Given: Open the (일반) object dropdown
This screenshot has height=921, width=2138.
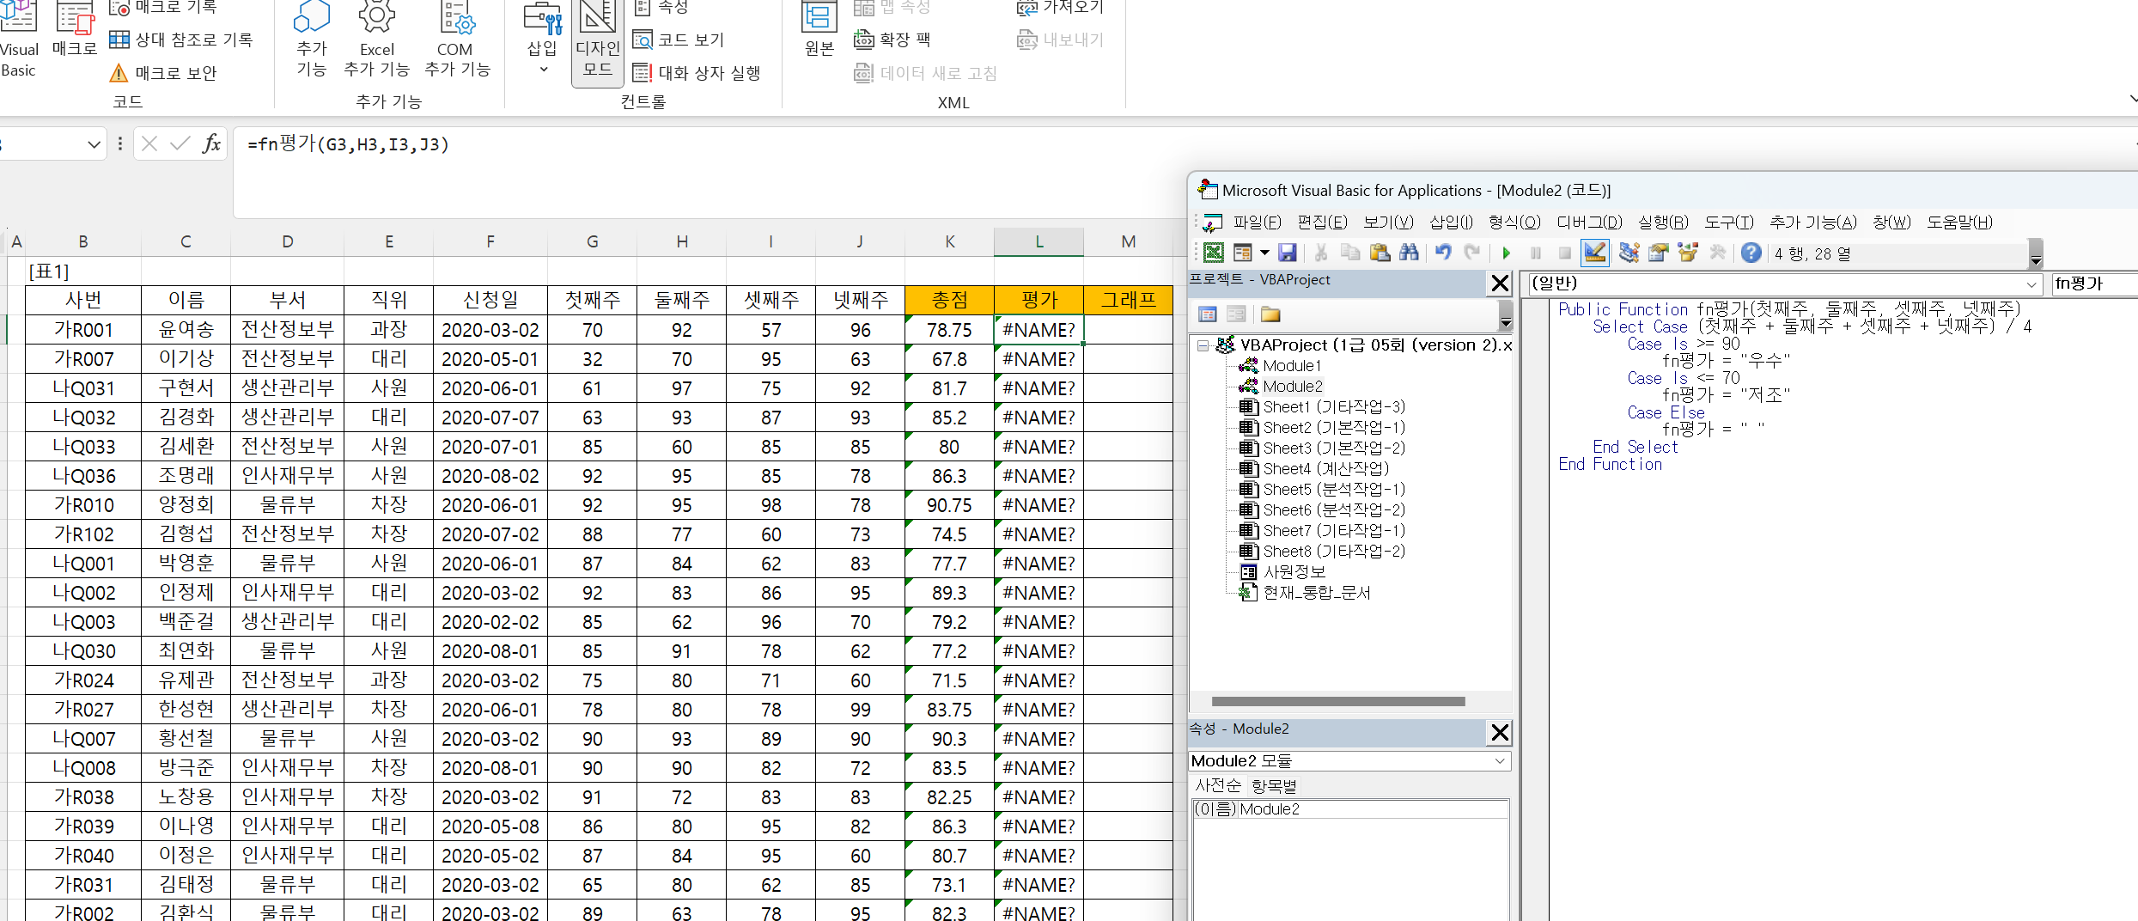Looking at the screenshot, I should point(1784,284).
